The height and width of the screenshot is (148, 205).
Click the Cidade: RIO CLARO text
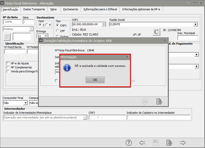(85, 35)
